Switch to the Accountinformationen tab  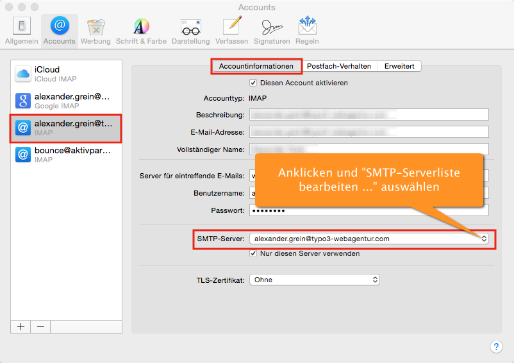(x=256, y=66)
